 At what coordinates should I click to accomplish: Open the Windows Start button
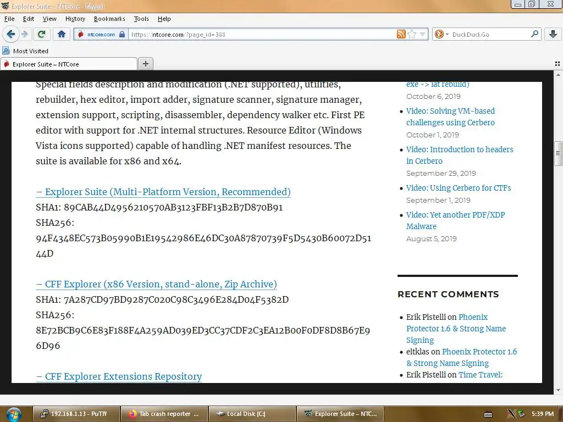pos(14,414)
